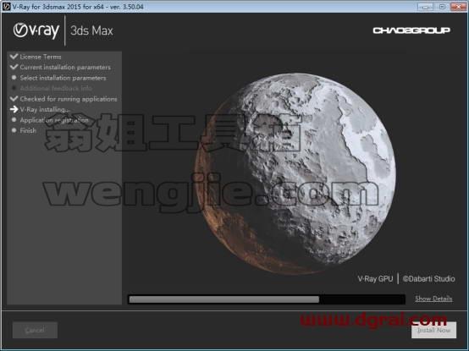Minimize the V-Ray installer window
This screenshot has height=351, width=469.
[425, 7]
